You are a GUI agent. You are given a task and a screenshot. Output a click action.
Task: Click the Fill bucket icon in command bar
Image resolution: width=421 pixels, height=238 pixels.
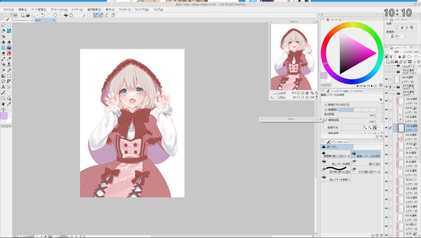[66, 15]
